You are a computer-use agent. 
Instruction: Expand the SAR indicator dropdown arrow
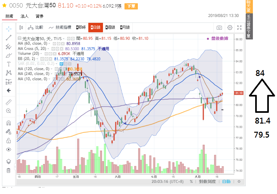(x=56, y=64)
